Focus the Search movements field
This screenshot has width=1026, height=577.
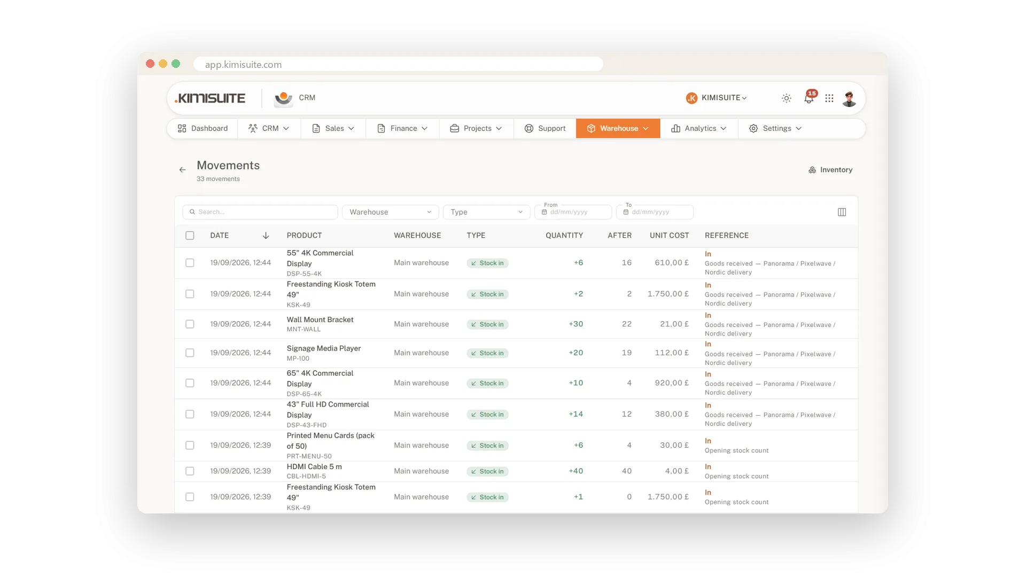(x=260, y=212)
